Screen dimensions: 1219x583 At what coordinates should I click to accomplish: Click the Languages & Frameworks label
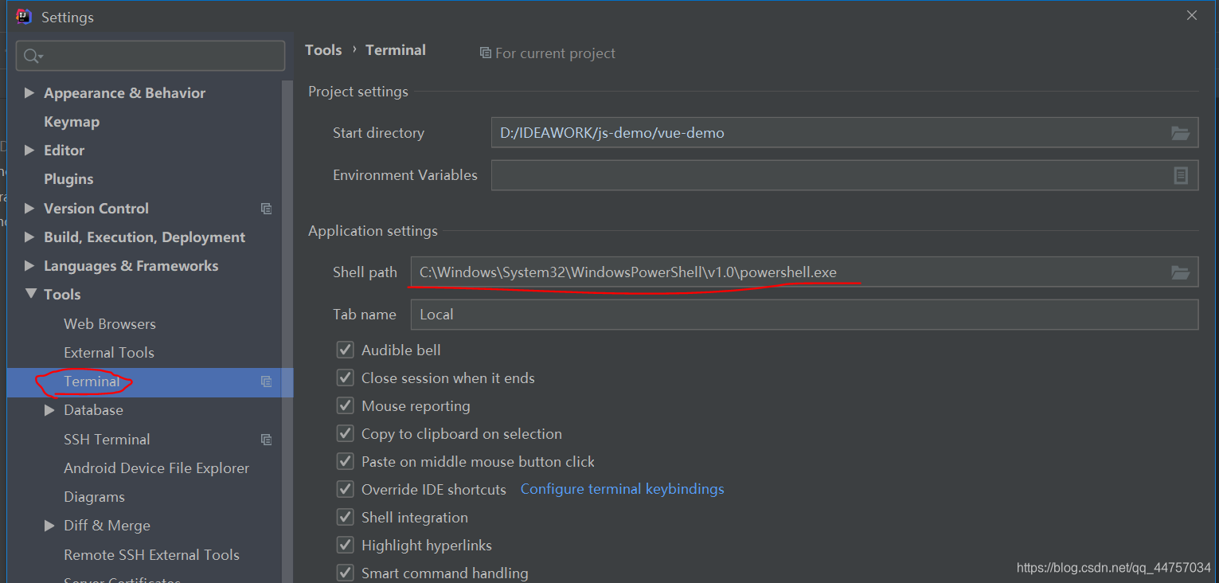(x=131, y=266)
